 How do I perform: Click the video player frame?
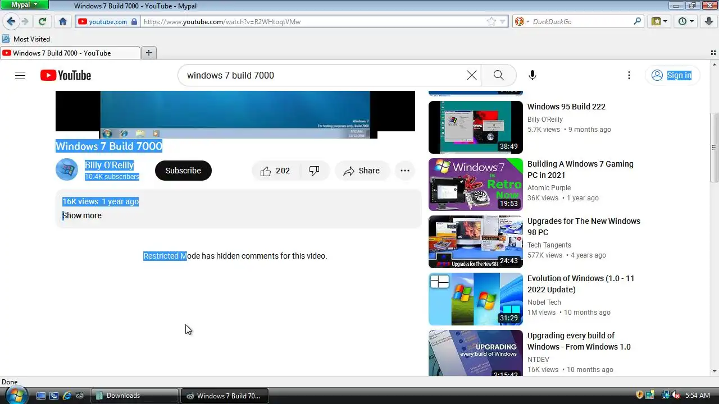click(x=235, y=114)
